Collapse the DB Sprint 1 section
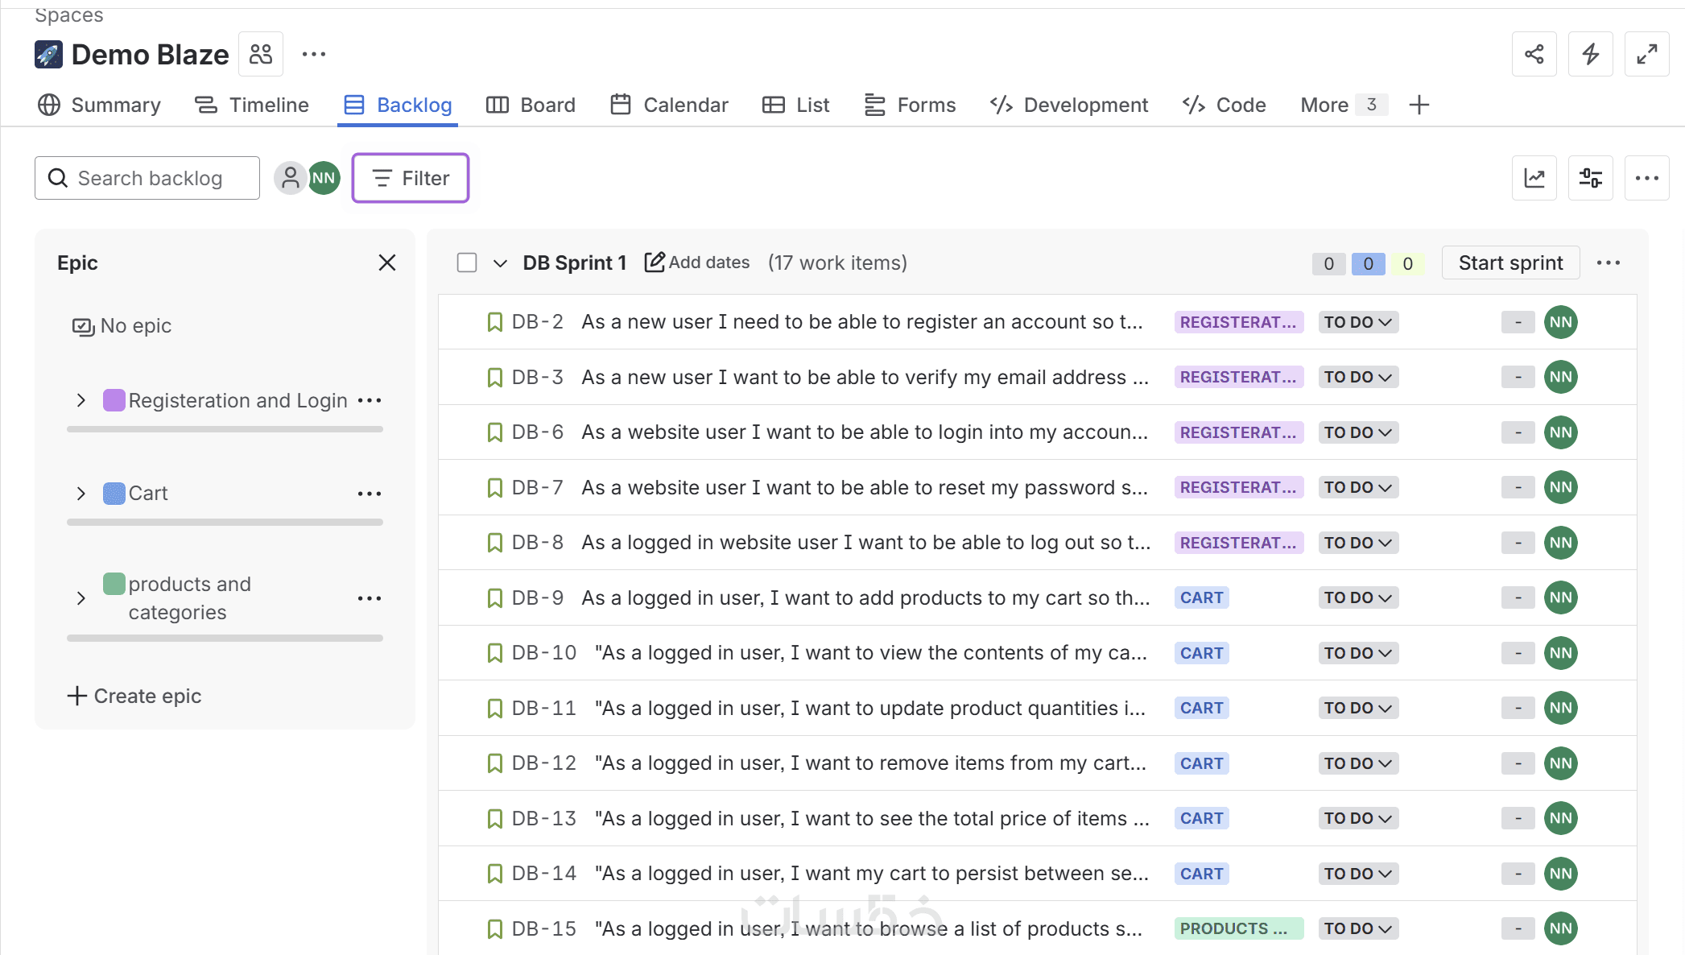 [x=500, y=263]
